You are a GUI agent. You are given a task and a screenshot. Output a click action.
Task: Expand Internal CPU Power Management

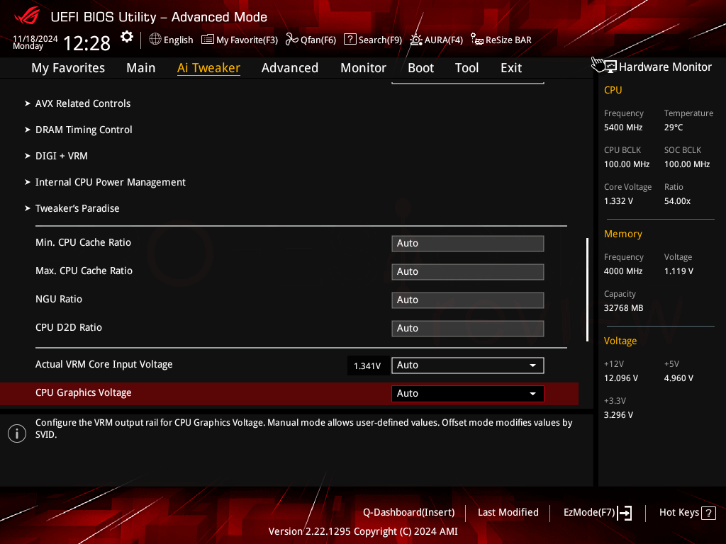[110, 182]
